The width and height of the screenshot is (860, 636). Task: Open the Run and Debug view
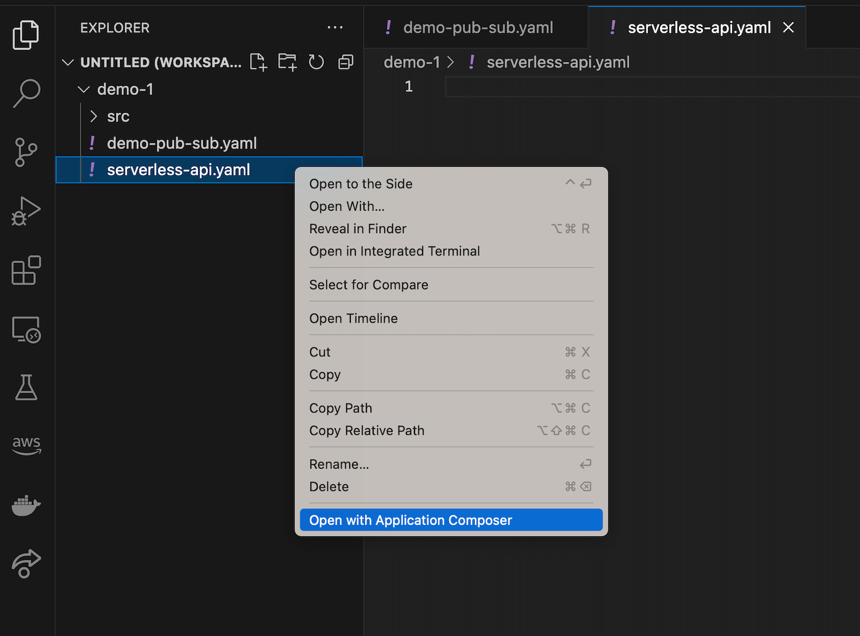point(26,211)
